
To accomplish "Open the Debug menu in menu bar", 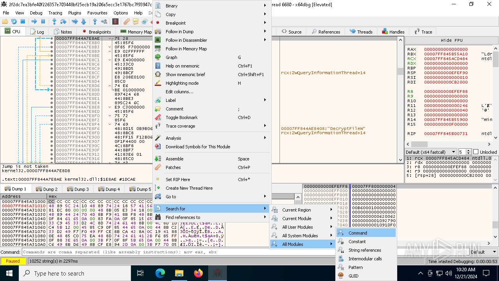I will pyautogui.click(x=36, y=13).
